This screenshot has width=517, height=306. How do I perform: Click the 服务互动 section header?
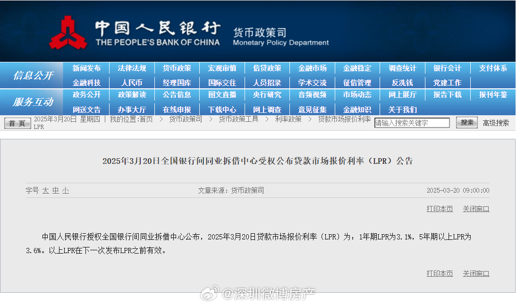click(x=33, y=102)
